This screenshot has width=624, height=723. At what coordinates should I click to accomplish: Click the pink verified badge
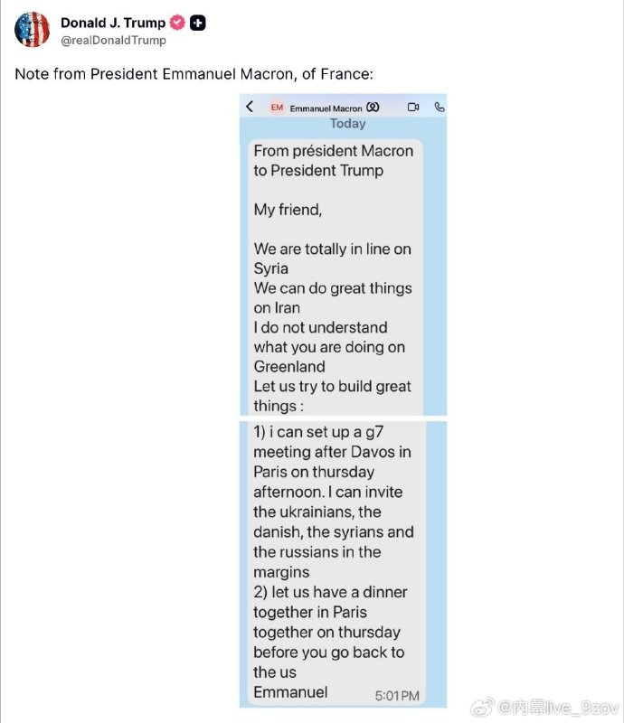[177, 23]
